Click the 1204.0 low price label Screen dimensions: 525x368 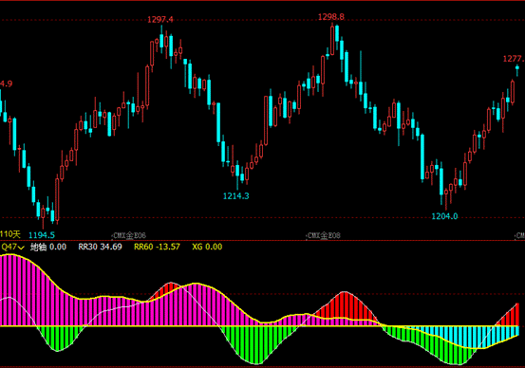tap(444, 216)
